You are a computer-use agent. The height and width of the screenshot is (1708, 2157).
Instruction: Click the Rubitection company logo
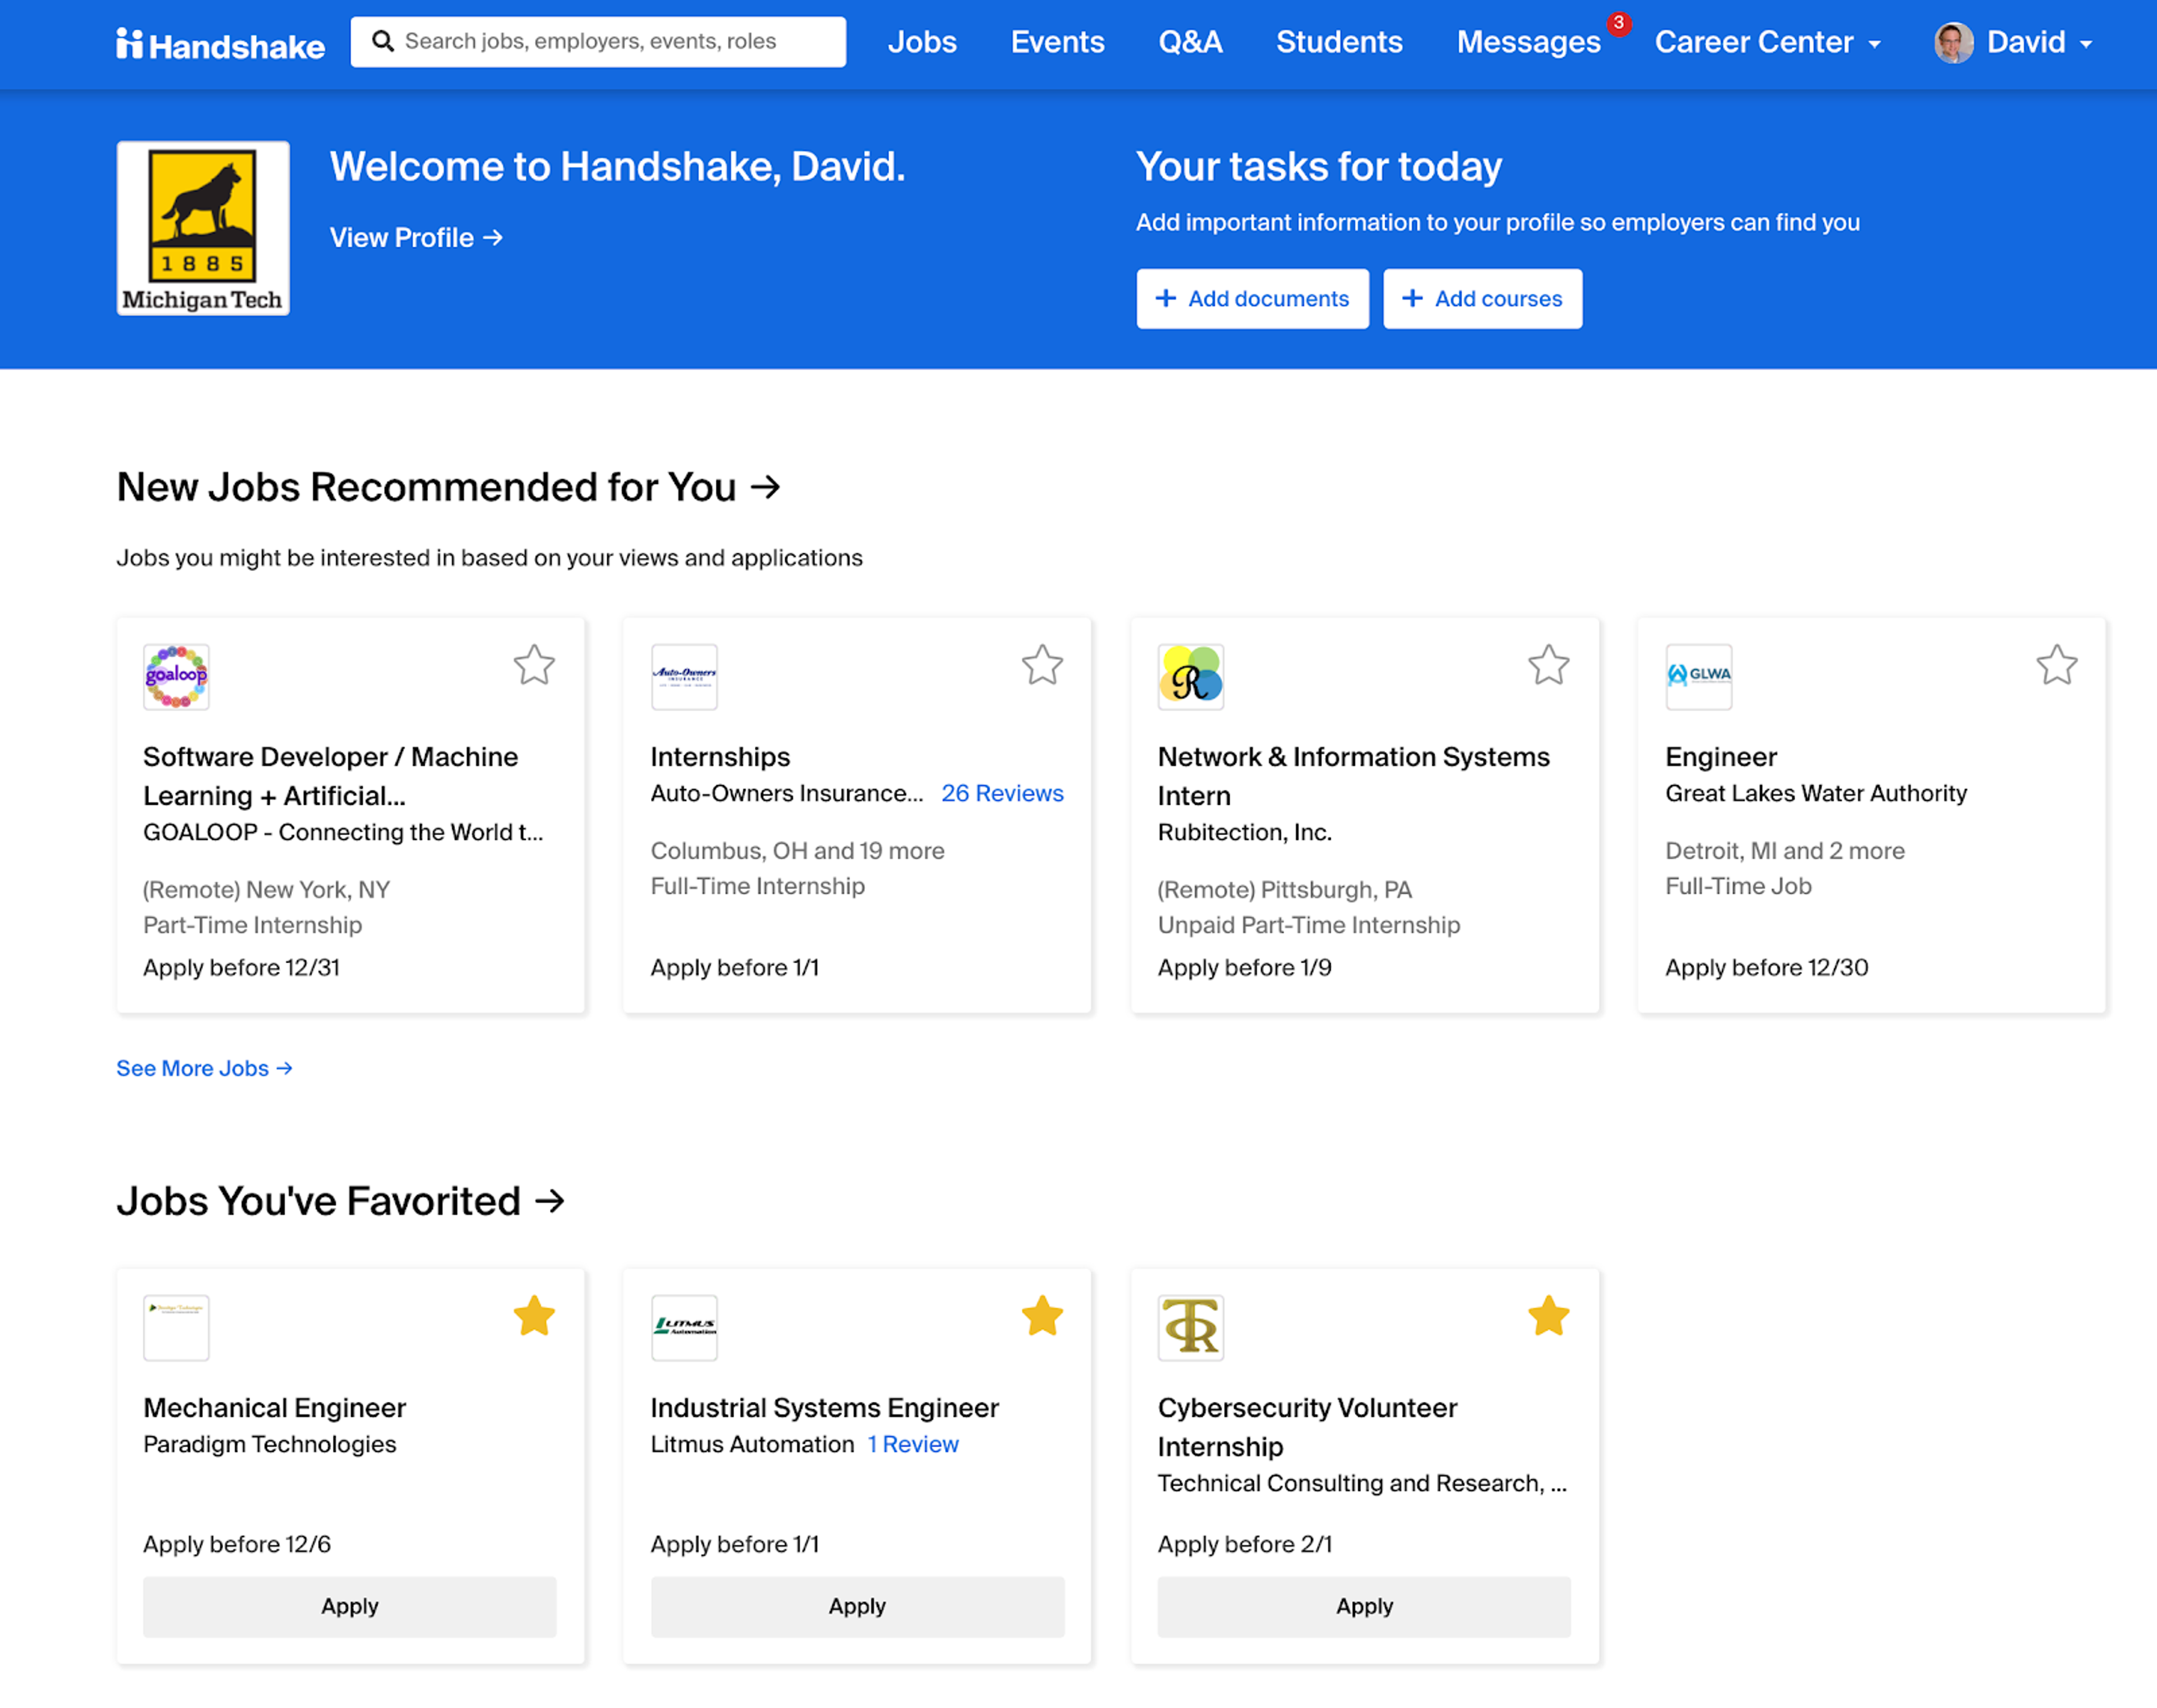pyautogui.click(x=1190, y=677)
